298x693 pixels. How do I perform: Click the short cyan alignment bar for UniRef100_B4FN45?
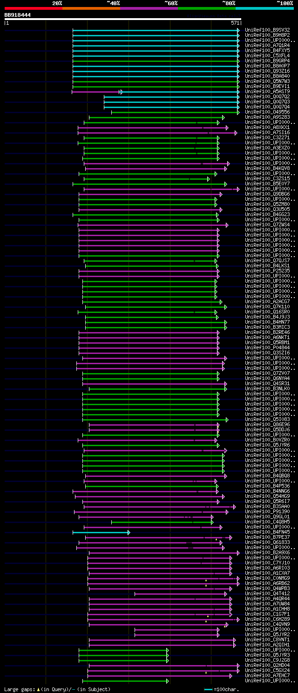pyautogui.click(x=101, y=532)
